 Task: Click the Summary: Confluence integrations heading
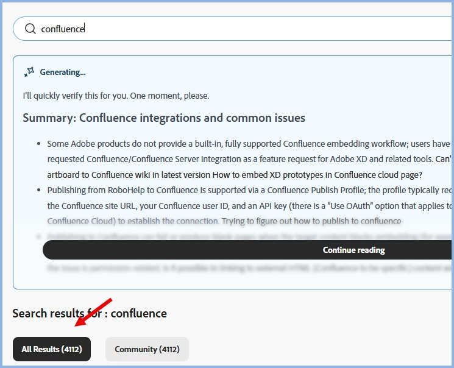pos(164,118)
